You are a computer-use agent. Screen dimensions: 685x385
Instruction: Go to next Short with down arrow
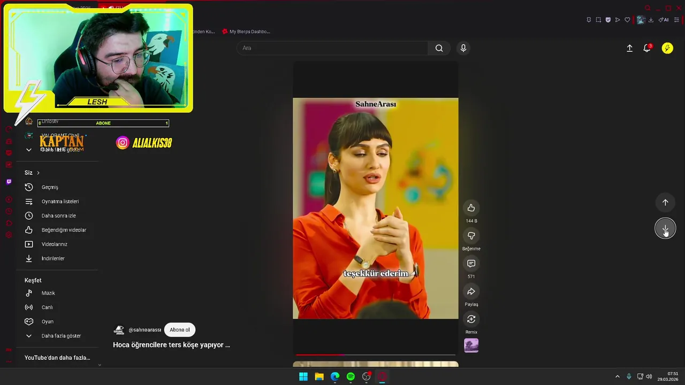tap(665, 229)
